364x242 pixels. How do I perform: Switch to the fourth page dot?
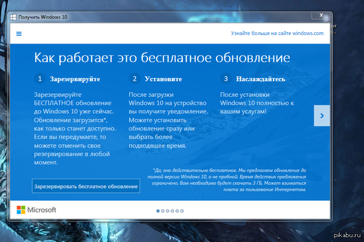pyautogui.click(x=173, y=211)
